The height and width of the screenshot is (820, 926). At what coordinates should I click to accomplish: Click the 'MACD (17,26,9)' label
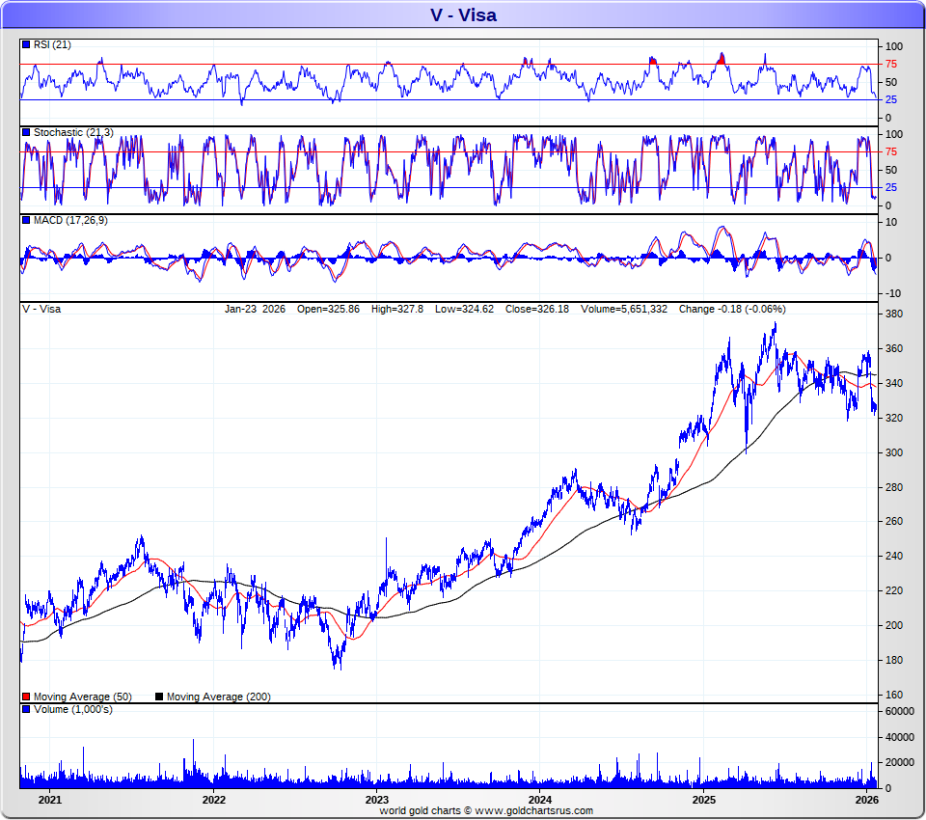(70, 220)
